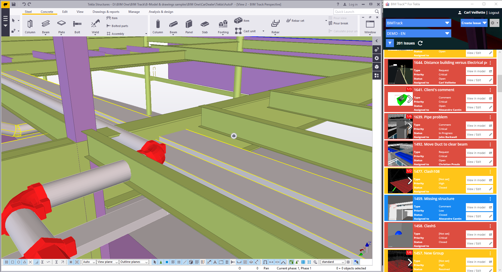Toggle snap to mid points switch
Image resolution: width=502 pixels, height=272 pixels.
tap(24, 262)
